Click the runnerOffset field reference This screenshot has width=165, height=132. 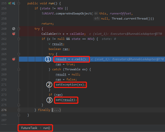(120, 13)
